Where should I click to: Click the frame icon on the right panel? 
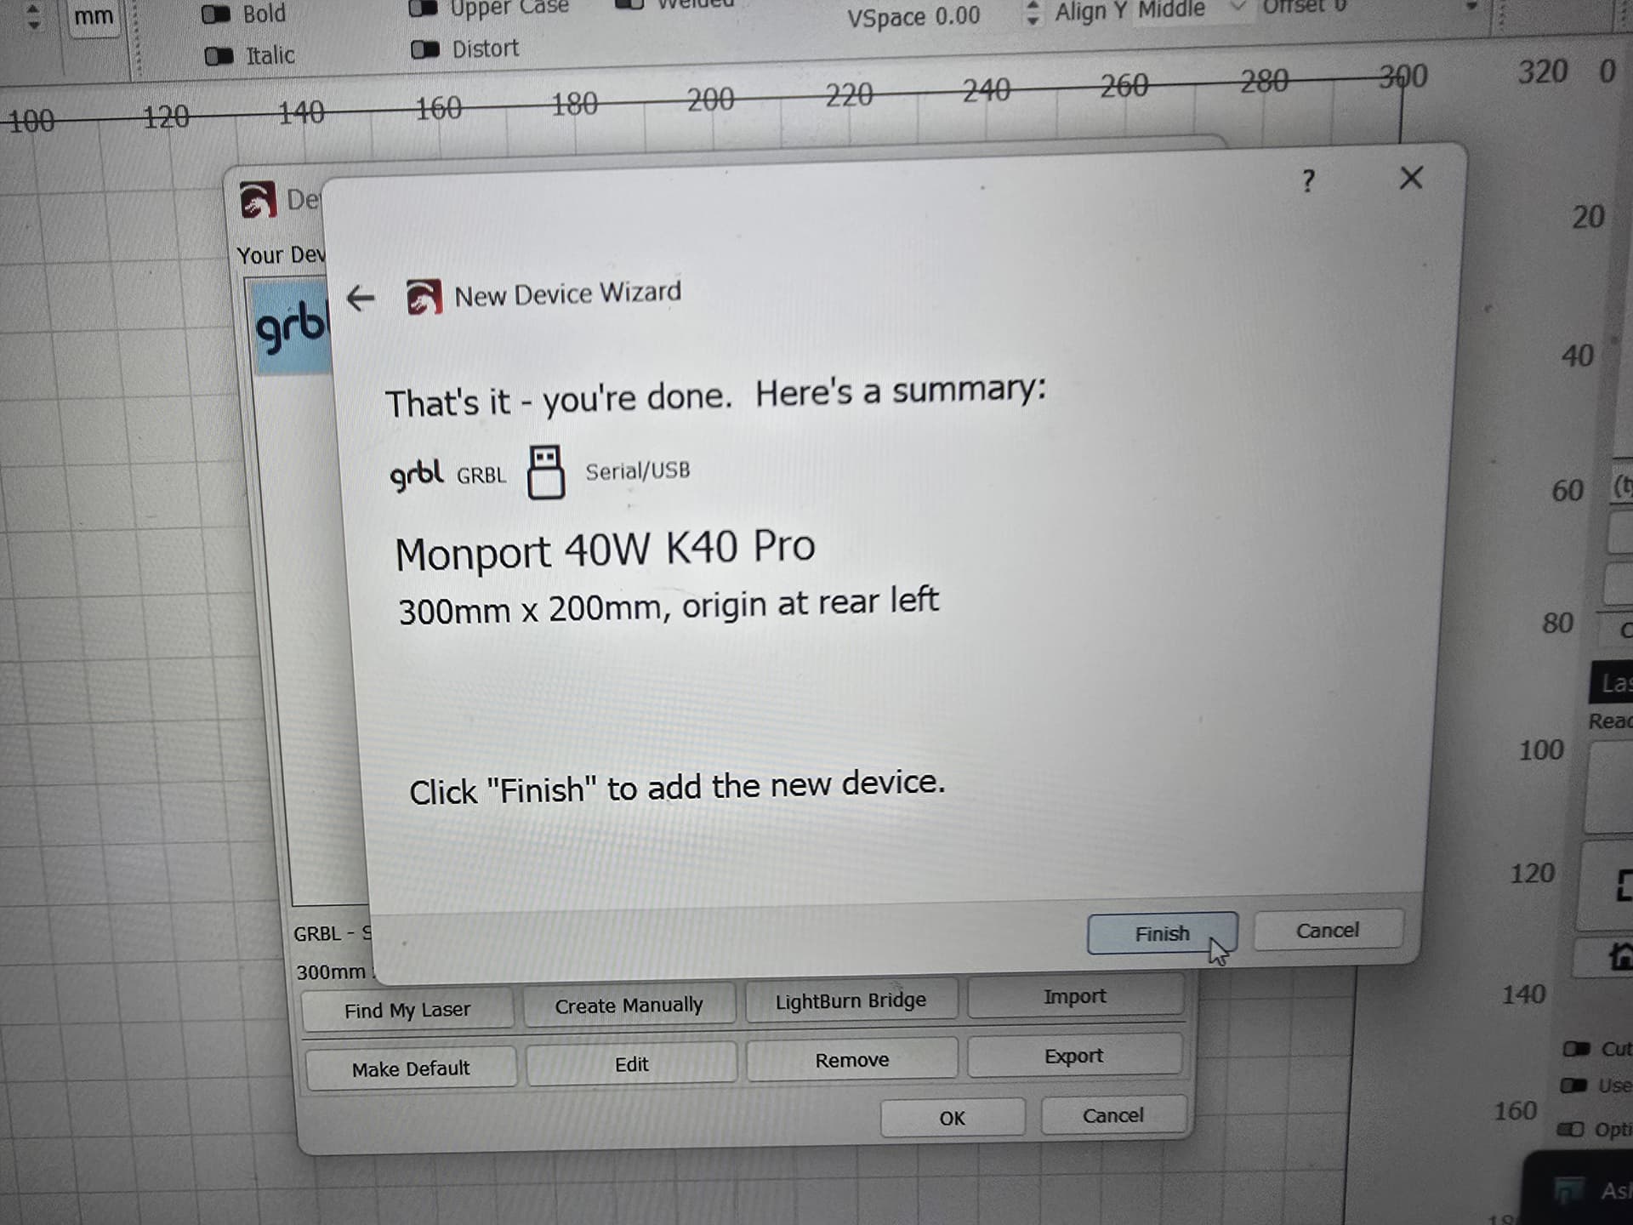1623,885
